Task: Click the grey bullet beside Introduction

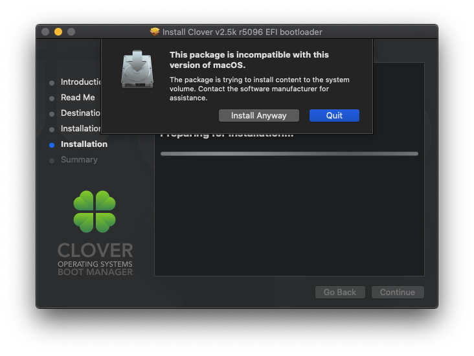Action: 52,83
